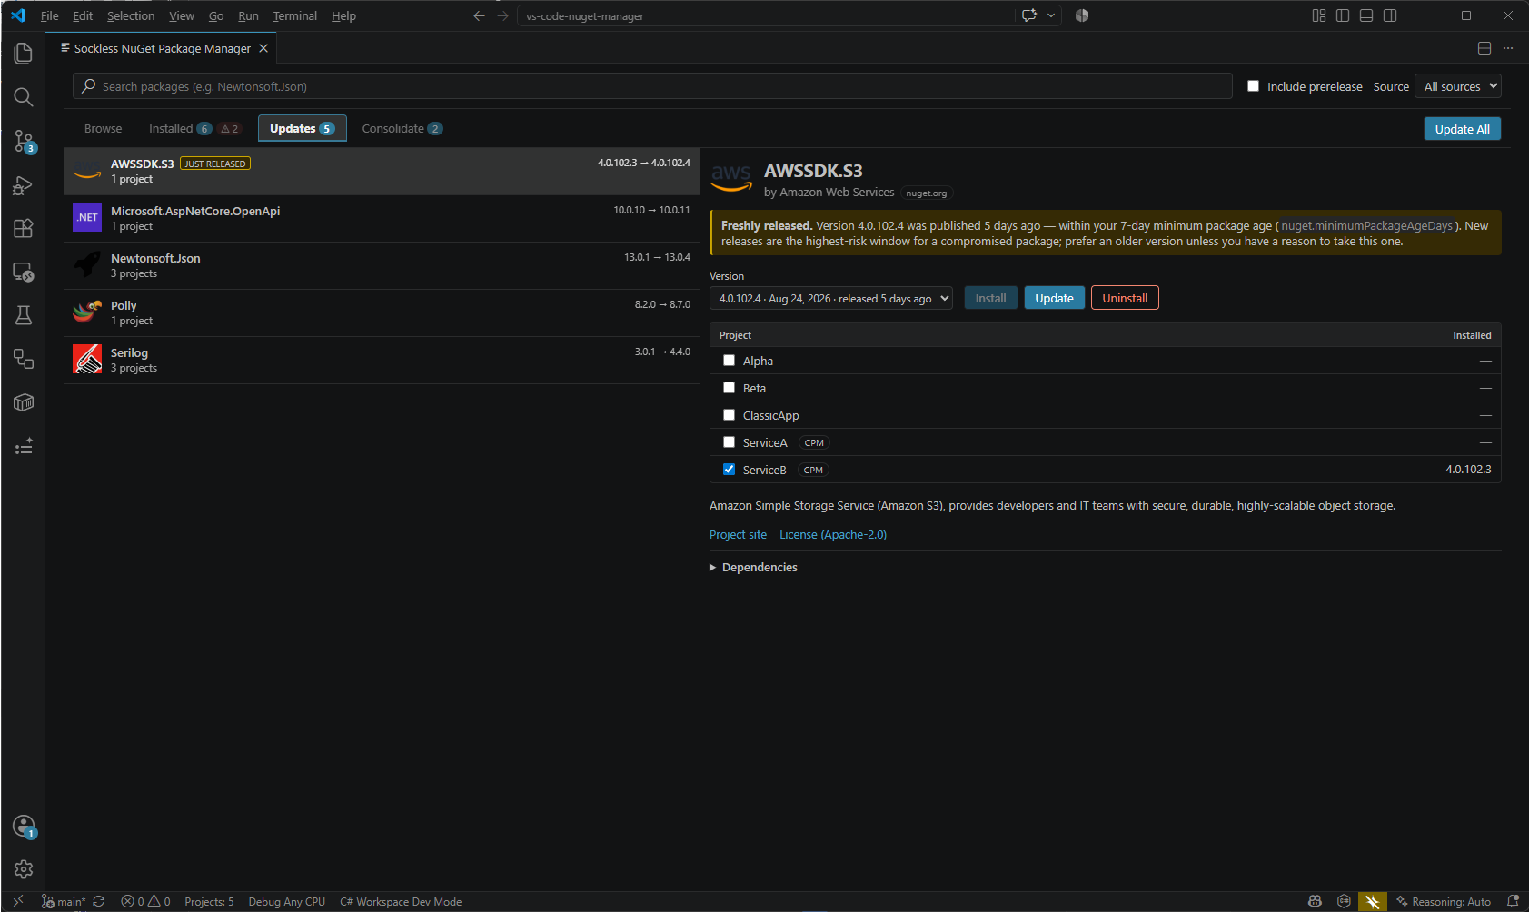Open the Remote Explorer view
The width and height of the screenshot is (1529, 912).
[24, 272]
